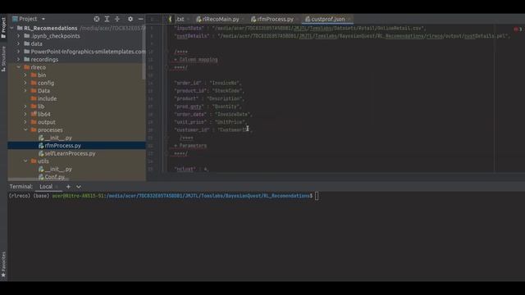Image resolution: width=525 pixels, height=295 pixels.
Task: Open the Favorites tool window sidebar button
Action: (3, 264)
